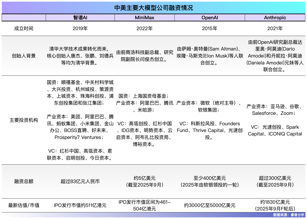This screenshot has height=219, width=307.
Task: Select the 2019年 founding year cell
Action: click(80, 28)
